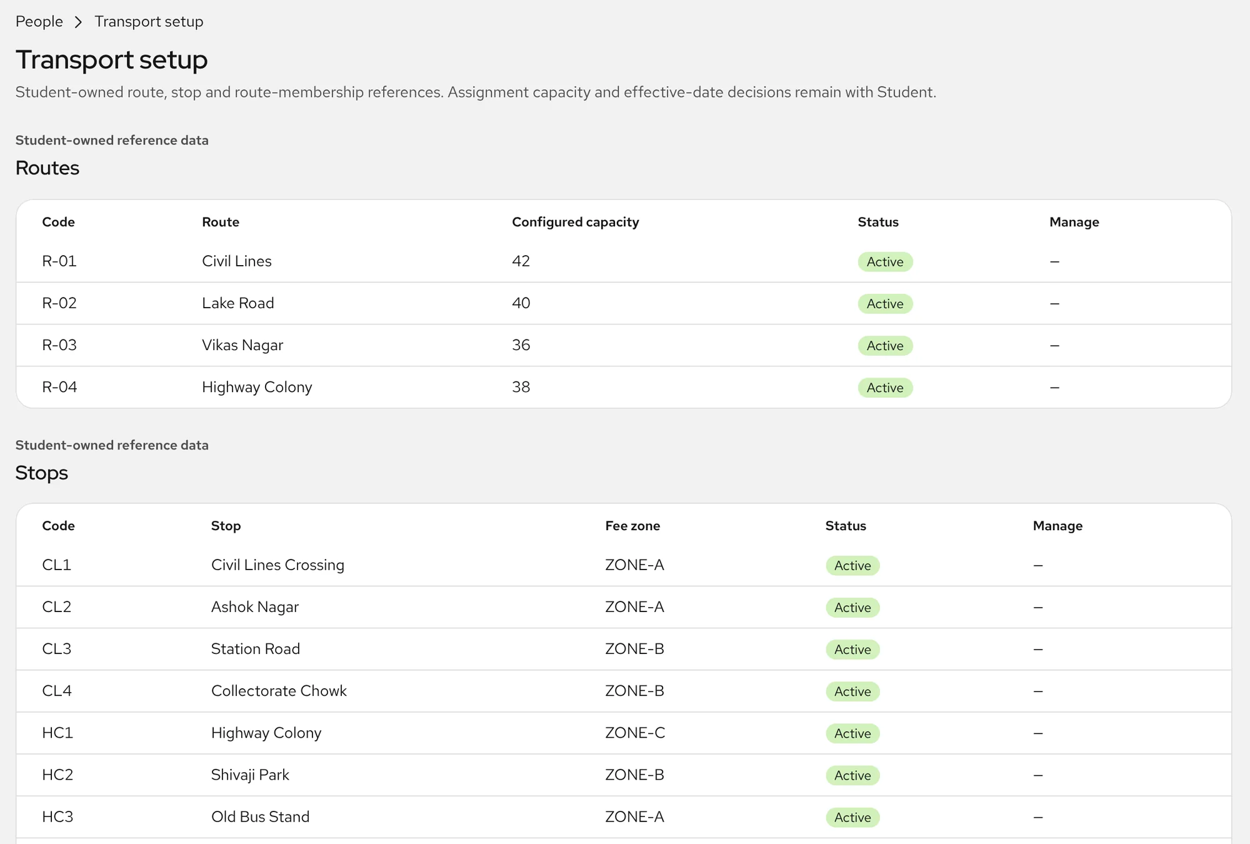Select route code R-04

pyautogui.click(x=59, y=386)
